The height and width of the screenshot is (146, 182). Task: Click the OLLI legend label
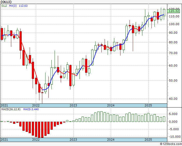tap(4, 6)
